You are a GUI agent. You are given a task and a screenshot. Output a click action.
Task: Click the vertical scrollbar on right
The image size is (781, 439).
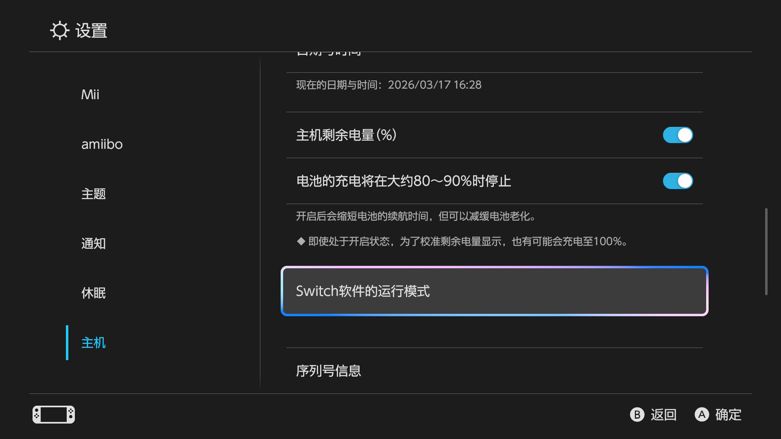click(766, 251)
